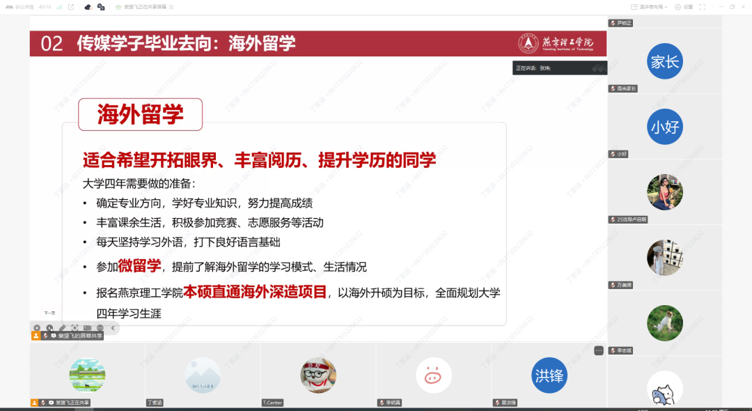Select the 25戏导 participant with photo avatar
Screen dimensions: 752x411
665,192
